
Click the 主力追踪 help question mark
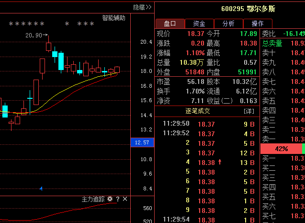117,199
